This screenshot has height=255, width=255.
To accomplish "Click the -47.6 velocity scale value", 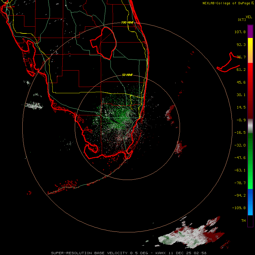I will (240, 158).
